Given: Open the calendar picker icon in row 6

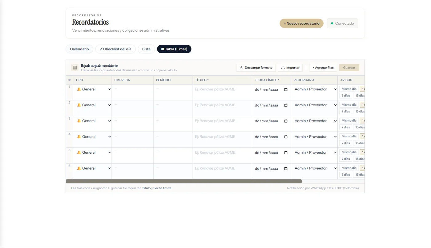Looking at the screenshot, I should (x=286, y=168).
